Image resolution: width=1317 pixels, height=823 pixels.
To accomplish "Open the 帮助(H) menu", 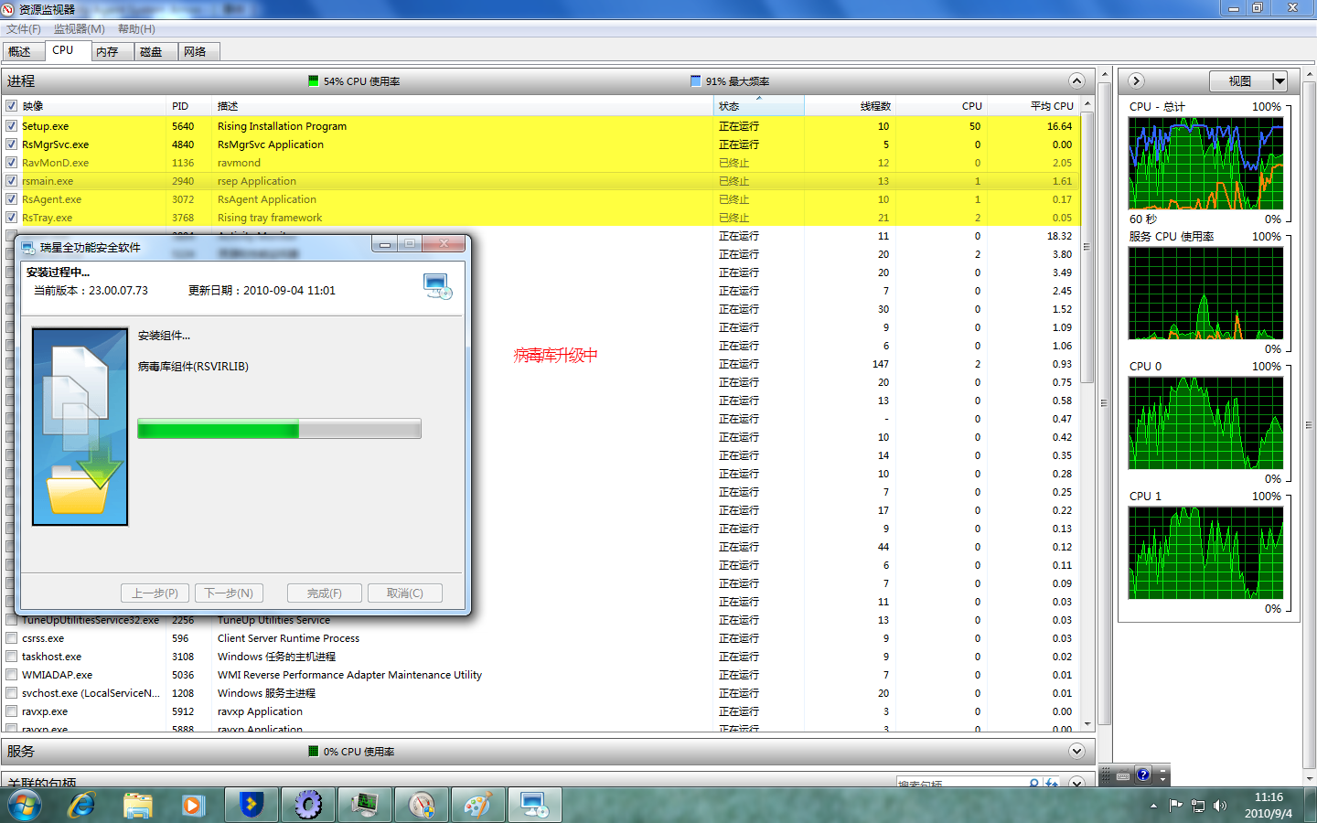I will coord(136,29).
